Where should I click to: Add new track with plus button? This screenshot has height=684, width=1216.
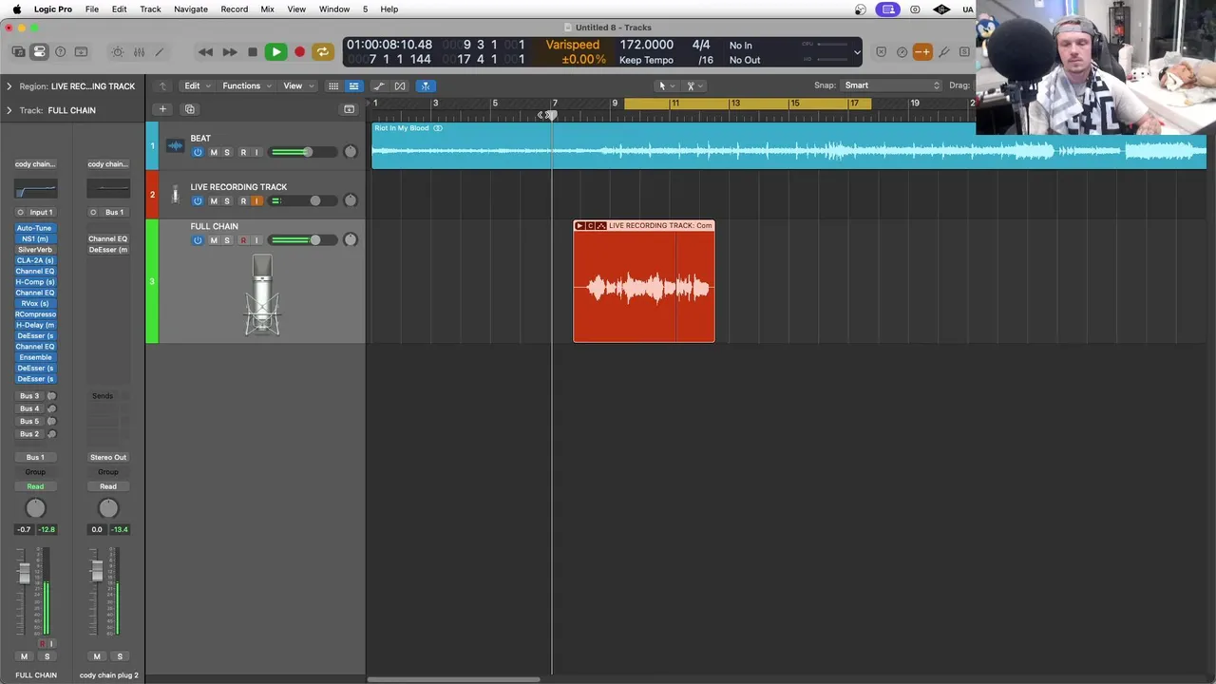[162, 109]
